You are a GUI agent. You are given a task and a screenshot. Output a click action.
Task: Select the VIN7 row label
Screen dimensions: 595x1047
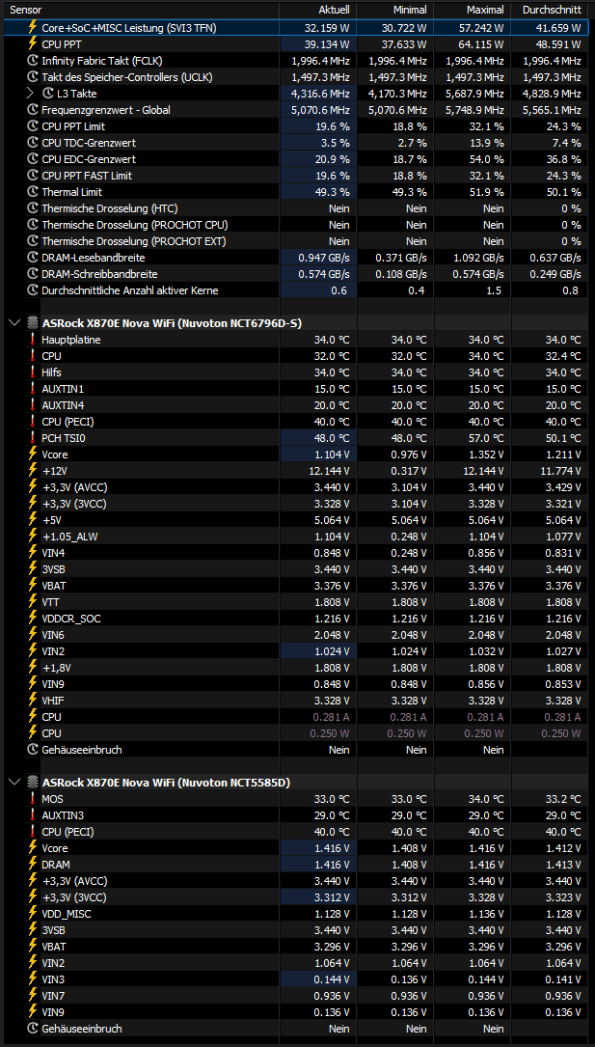[53, 996]
